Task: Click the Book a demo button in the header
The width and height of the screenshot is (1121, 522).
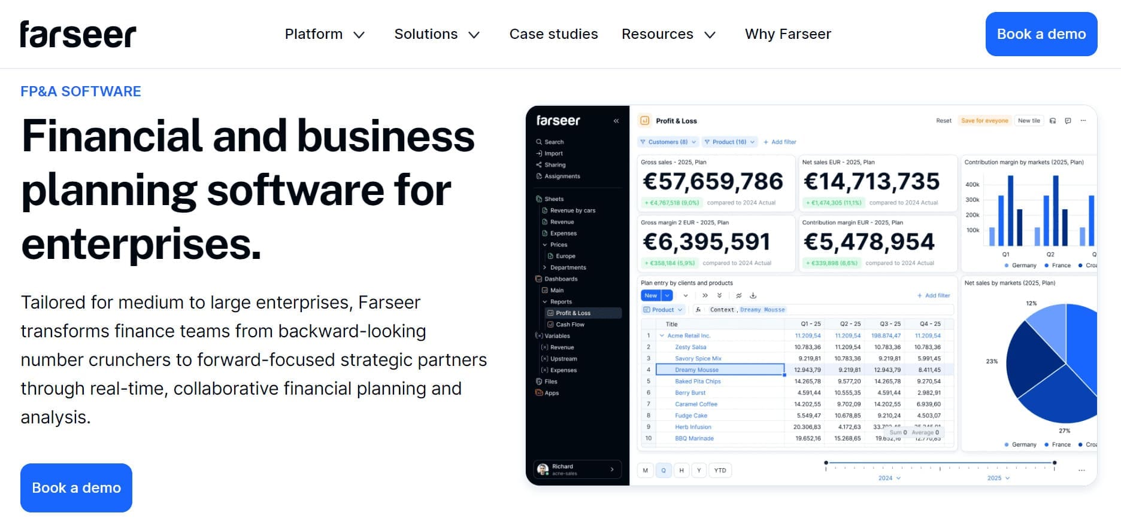Action: click(x=1041, y=34)
